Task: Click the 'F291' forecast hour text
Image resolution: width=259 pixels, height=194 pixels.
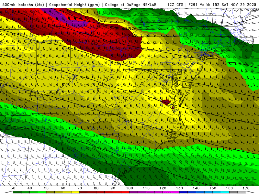Action: pos(193,5)
